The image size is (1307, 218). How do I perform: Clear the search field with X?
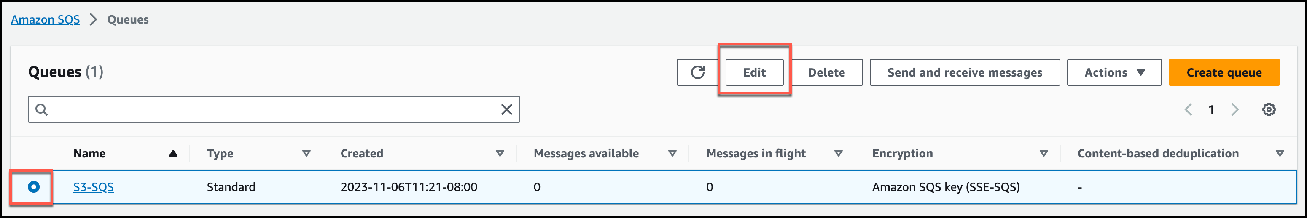click(x=506, y=109)
